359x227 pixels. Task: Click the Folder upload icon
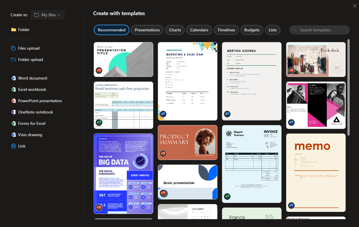[13, 60]
